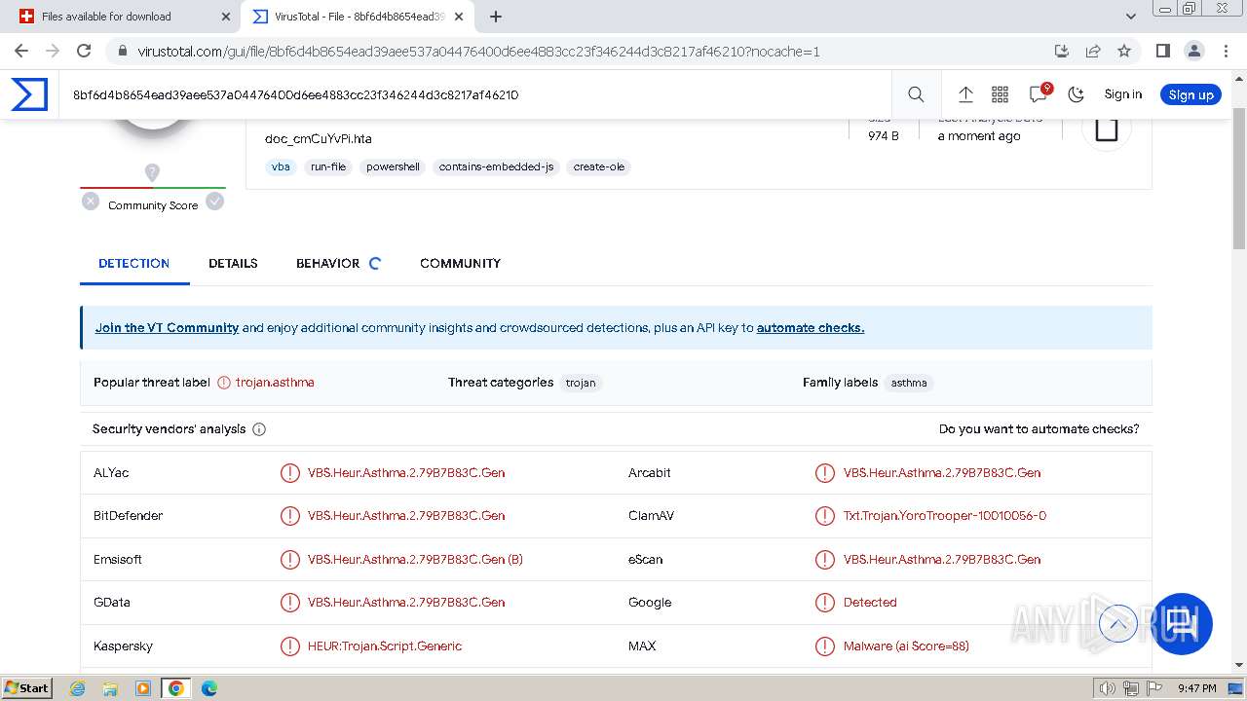
Task: Click the hash search input field
Action: [477, 94]
